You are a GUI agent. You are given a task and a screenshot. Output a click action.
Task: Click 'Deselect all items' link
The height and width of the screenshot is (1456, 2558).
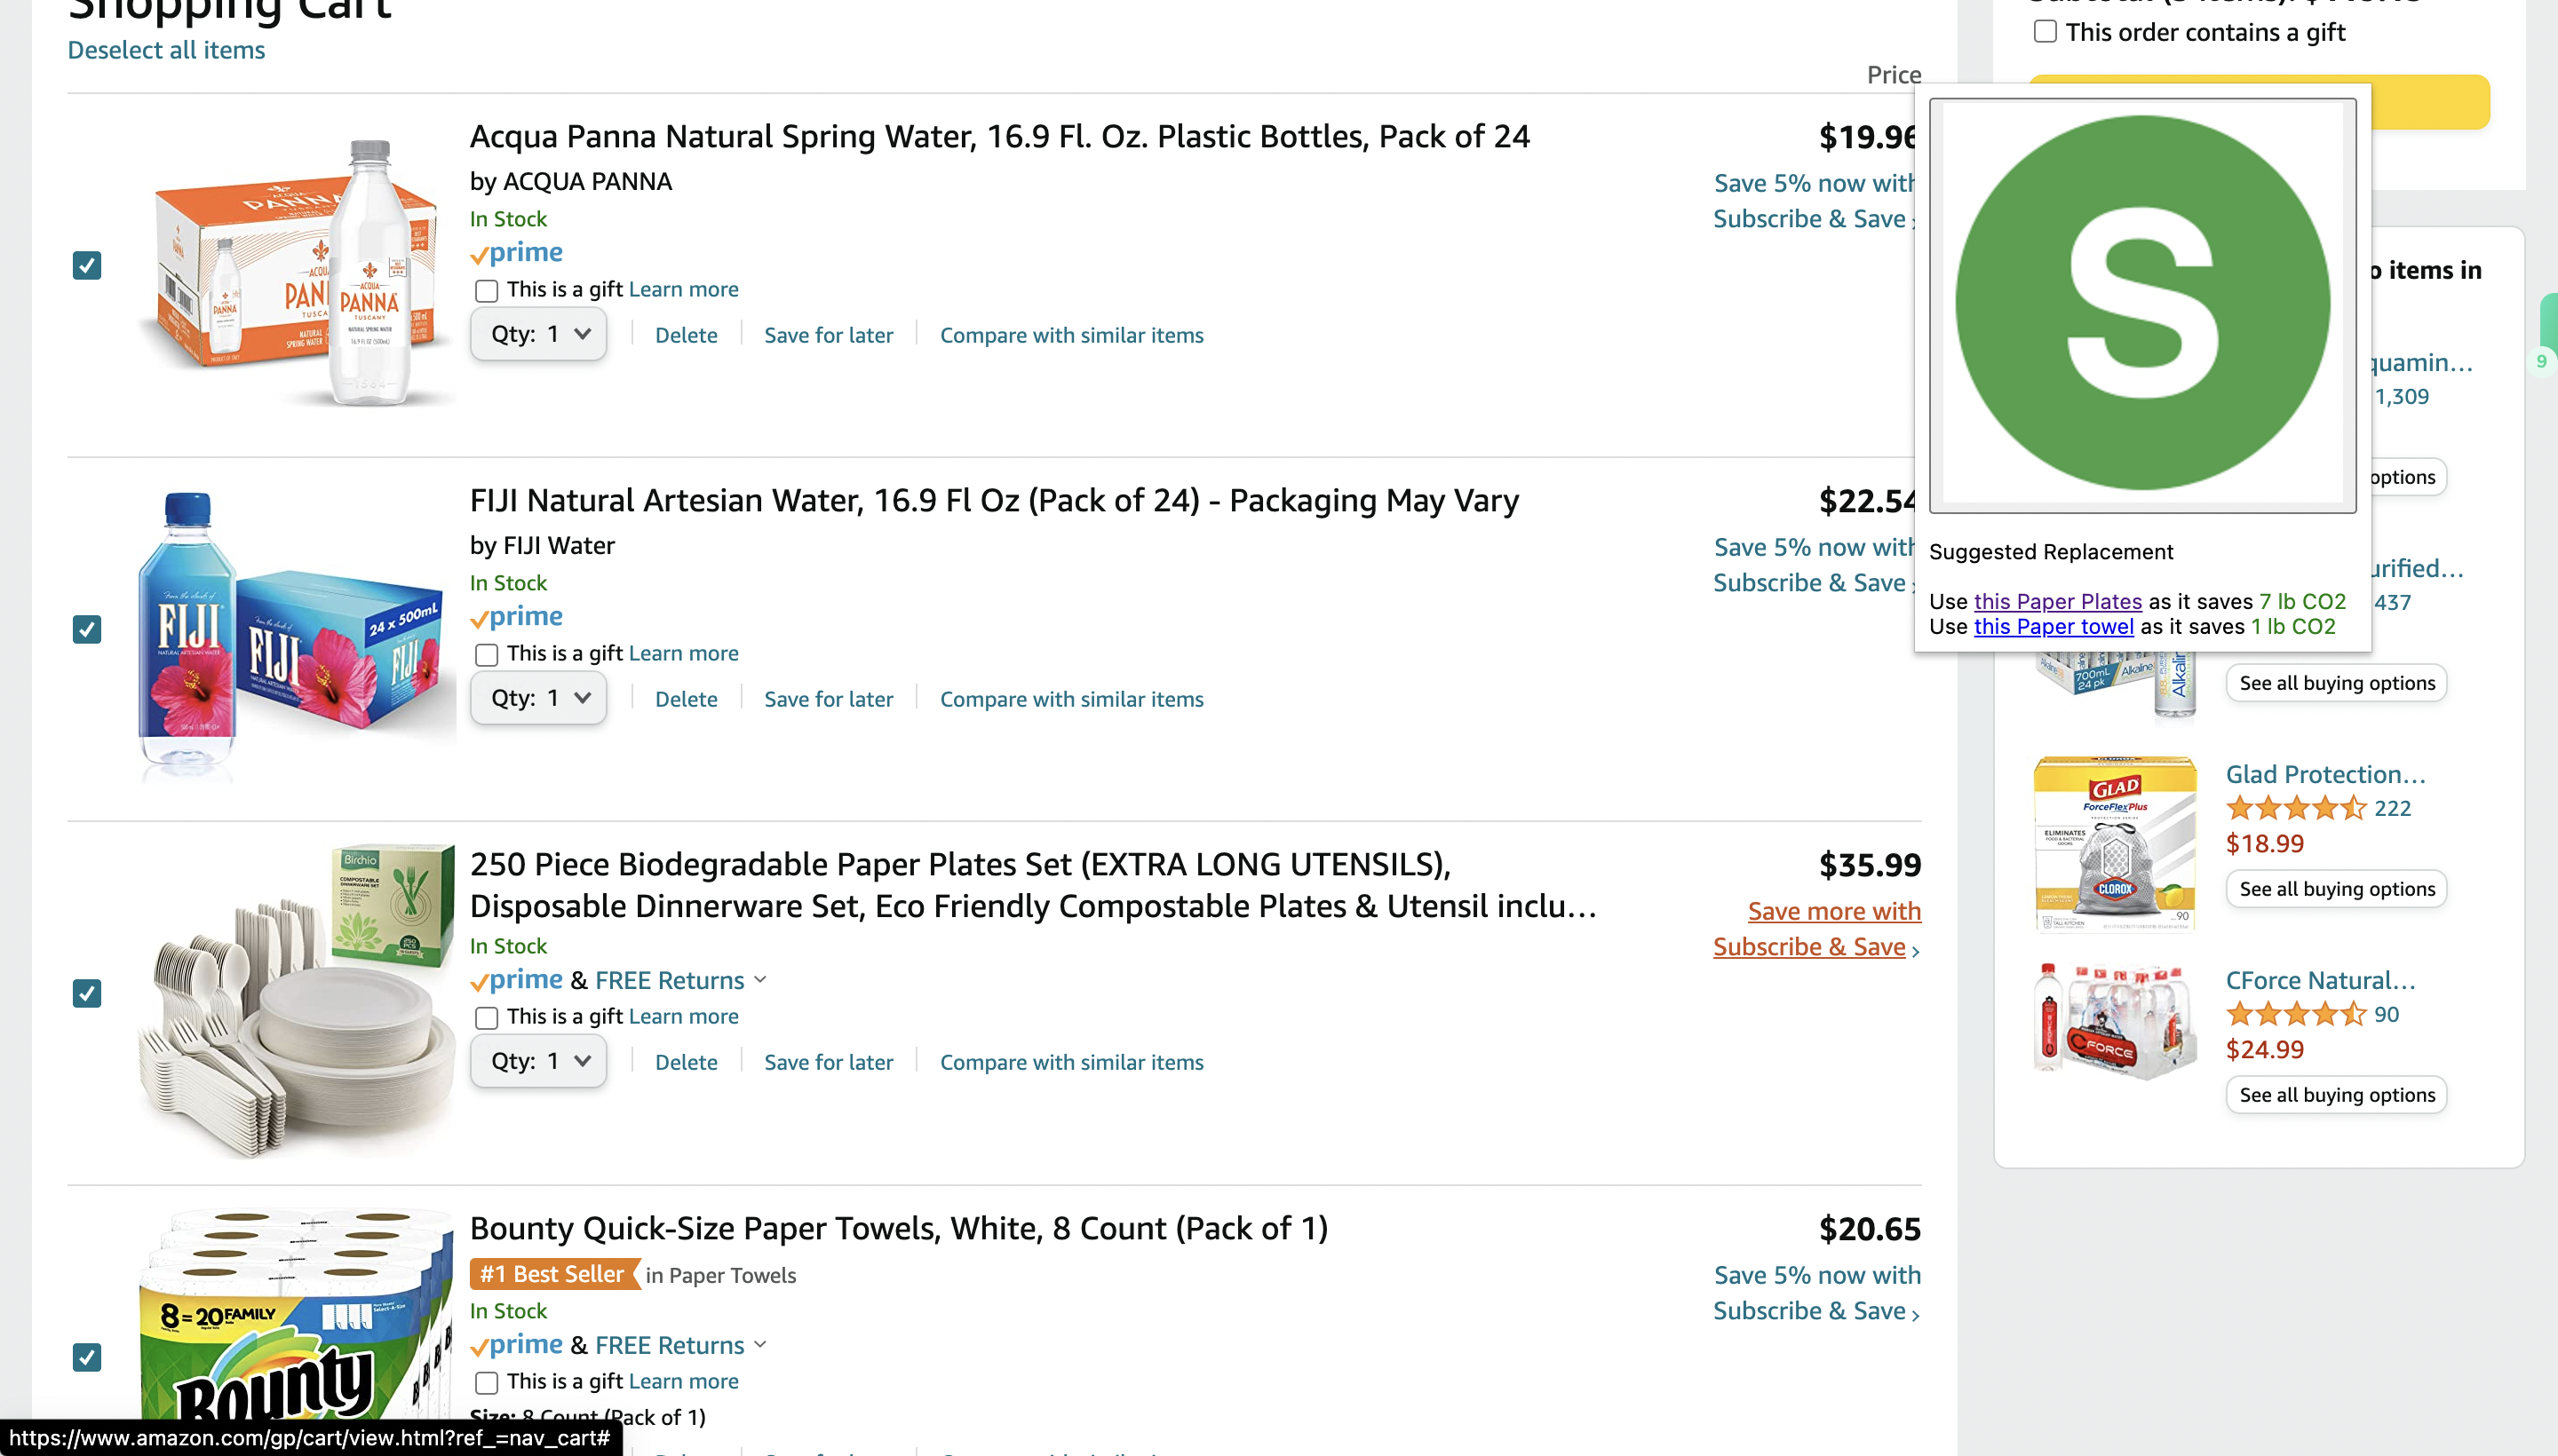166,50
